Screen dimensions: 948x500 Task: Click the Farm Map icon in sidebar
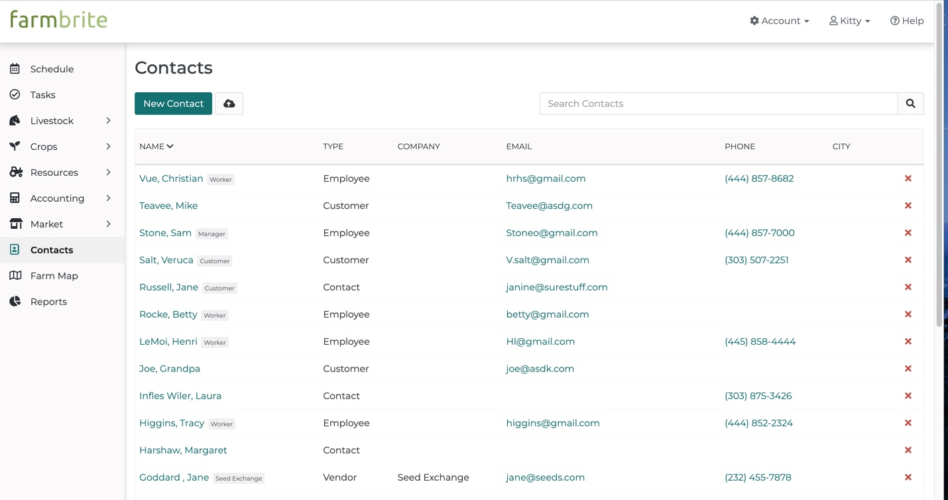point(15,276)
